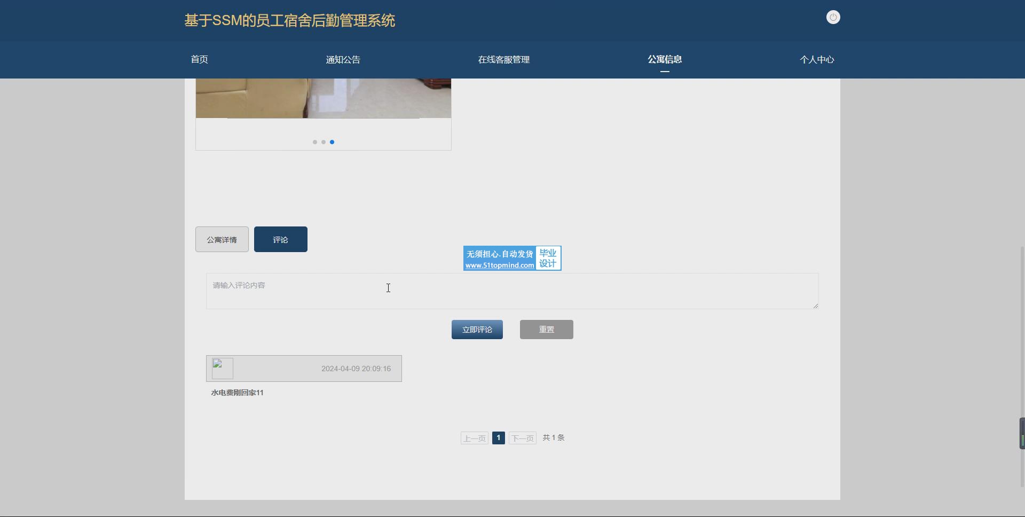Select the first carousel indicator dot
This screenshot has height=517, width=1025.
315,142
